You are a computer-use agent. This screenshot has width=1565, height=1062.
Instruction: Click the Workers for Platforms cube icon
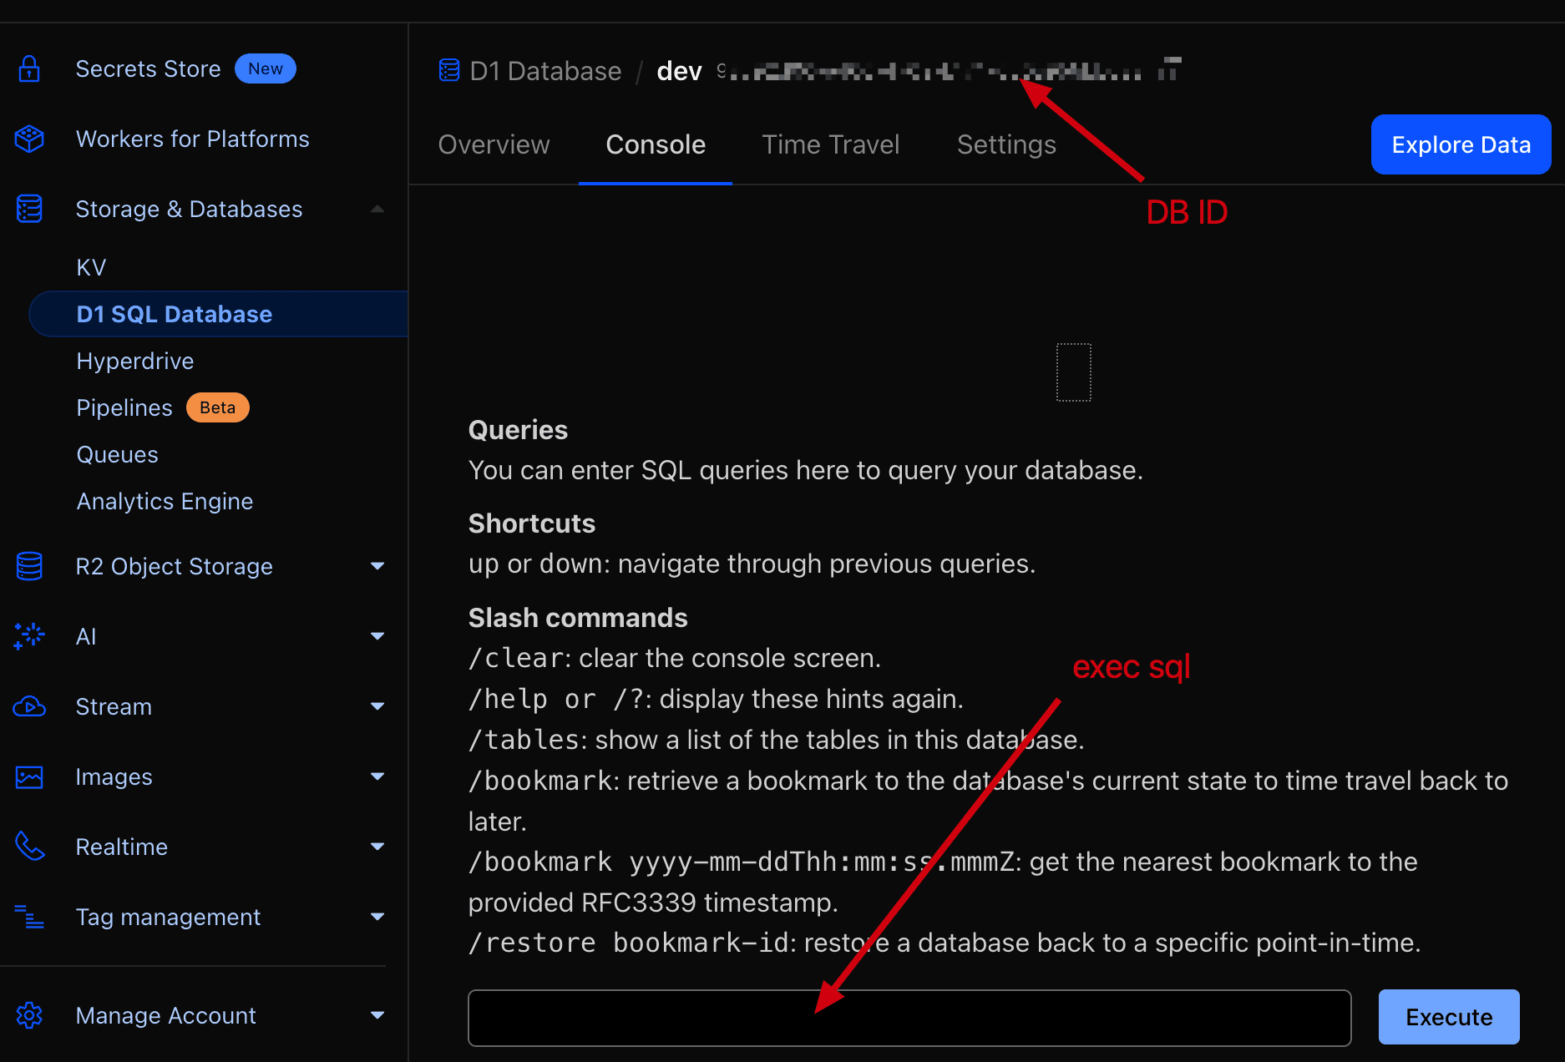(x=29, y=139)
